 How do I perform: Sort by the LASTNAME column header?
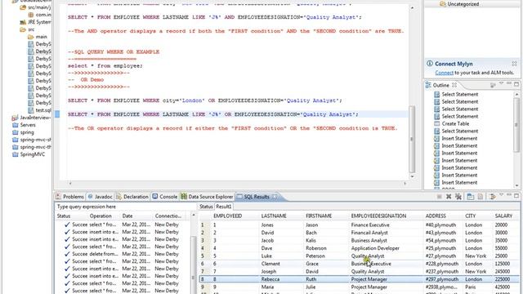(274, 216)
